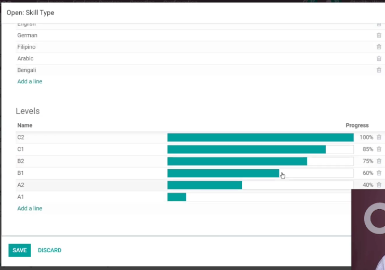Click the C2 progress bar
Viewport: 385px width, 270px height.
(261, 137)
